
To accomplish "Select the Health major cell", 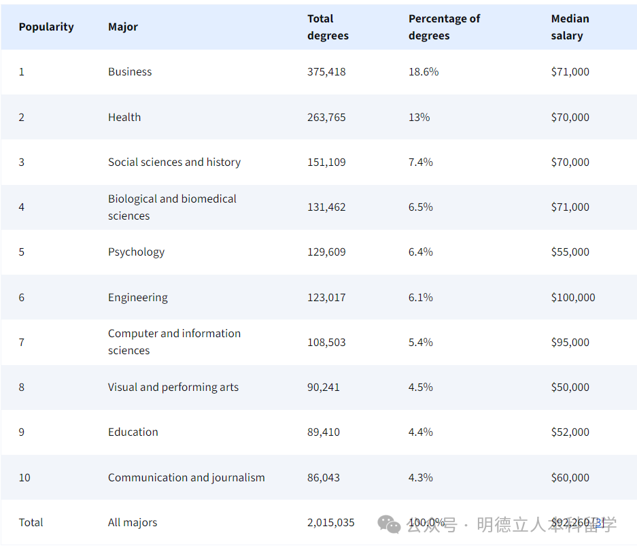I will tap(124, 117).
